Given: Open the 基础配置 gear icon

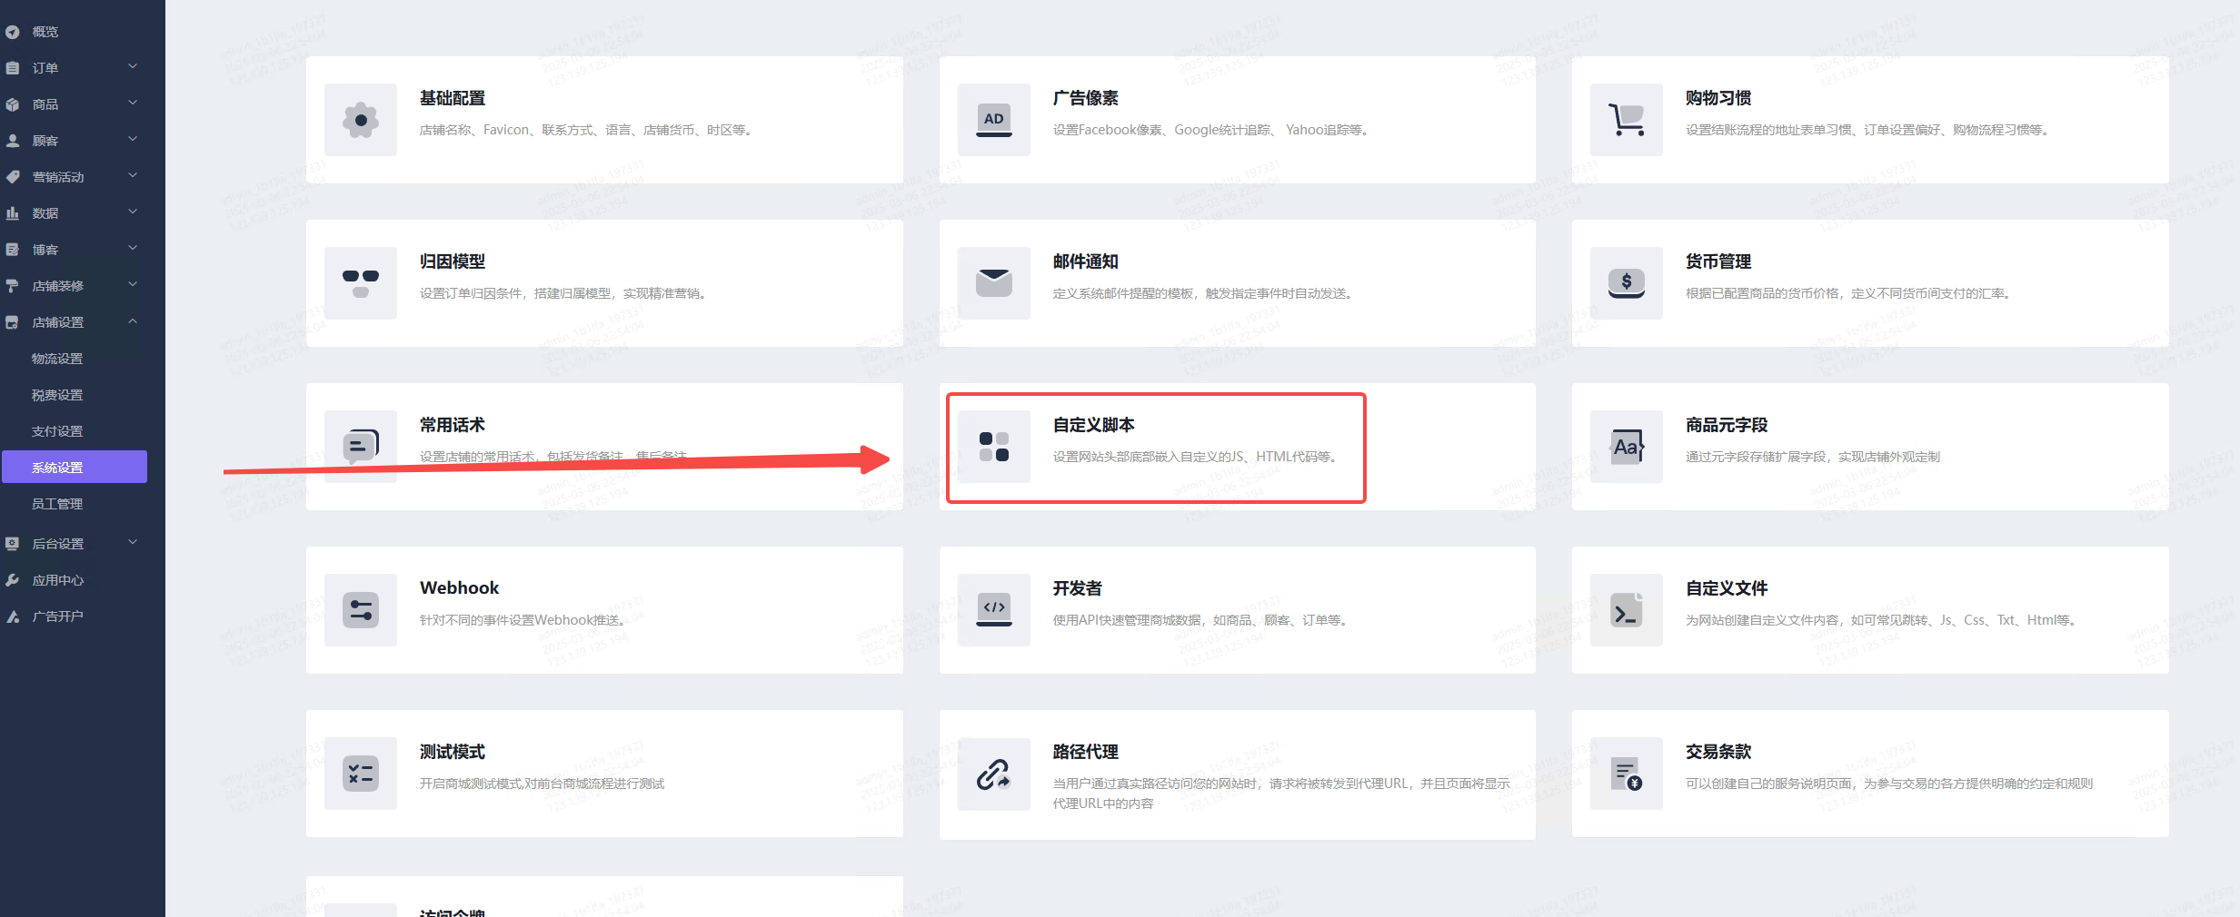Looking at the screenshot, I should 361,120.
